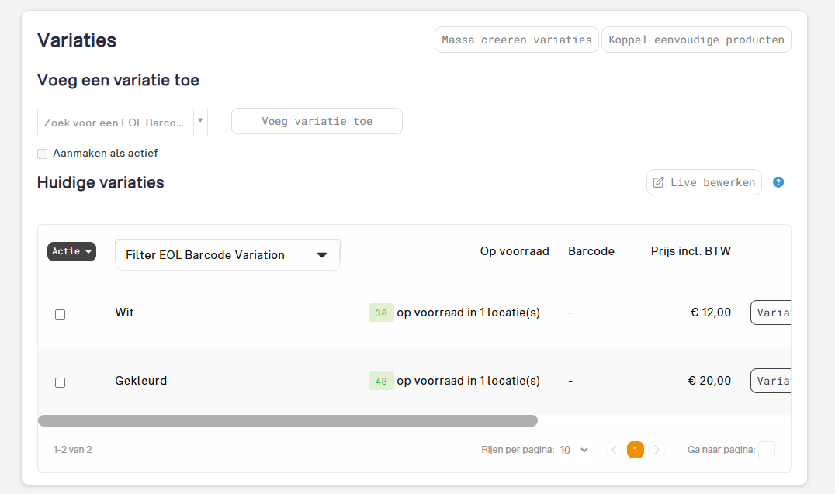Expand the Filter EOL Barcode Variation dropdown
This screenshot has height=494, width=835.
[x=227, y=255]
